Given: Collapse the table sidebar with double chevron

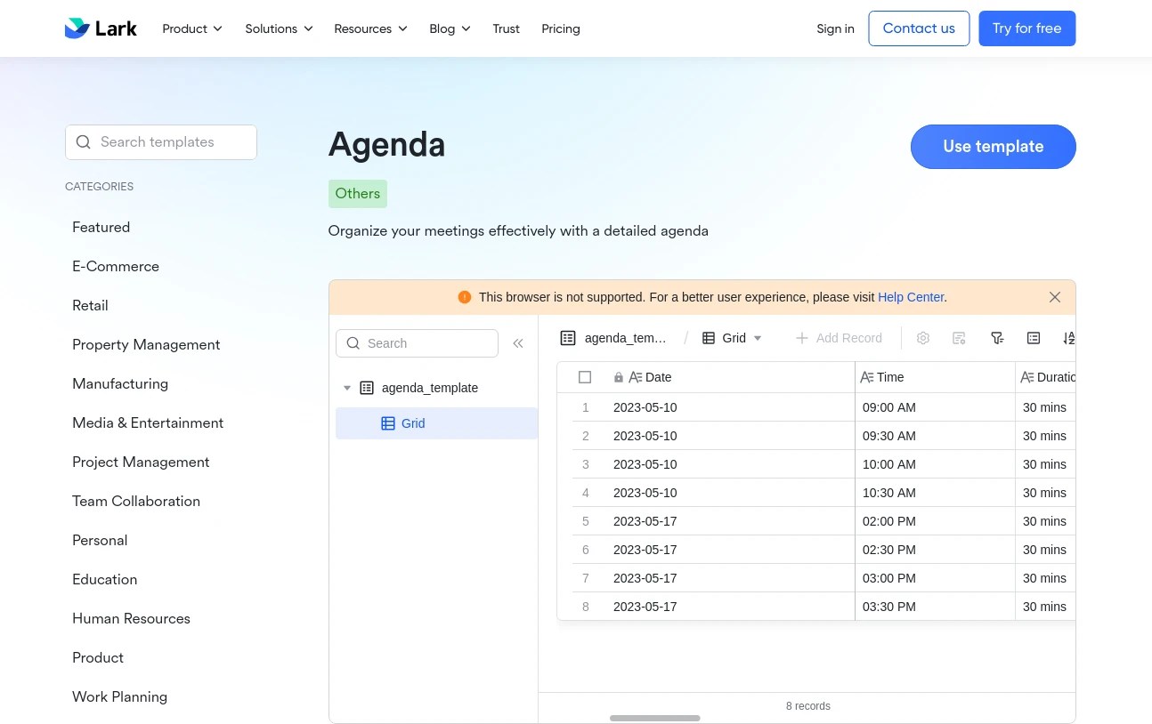Looking at the screenshot, I should pos(518,343).
